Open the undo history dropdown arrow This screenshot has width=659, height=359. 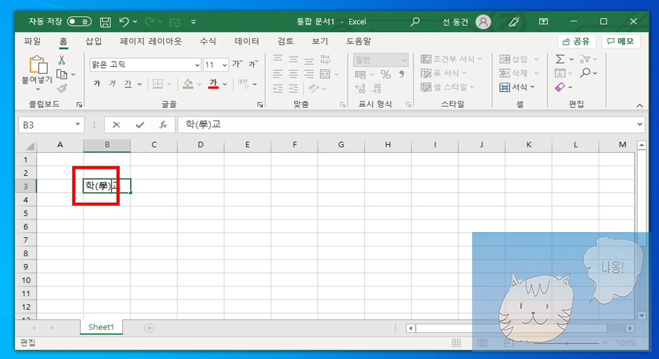coord(135,22)
